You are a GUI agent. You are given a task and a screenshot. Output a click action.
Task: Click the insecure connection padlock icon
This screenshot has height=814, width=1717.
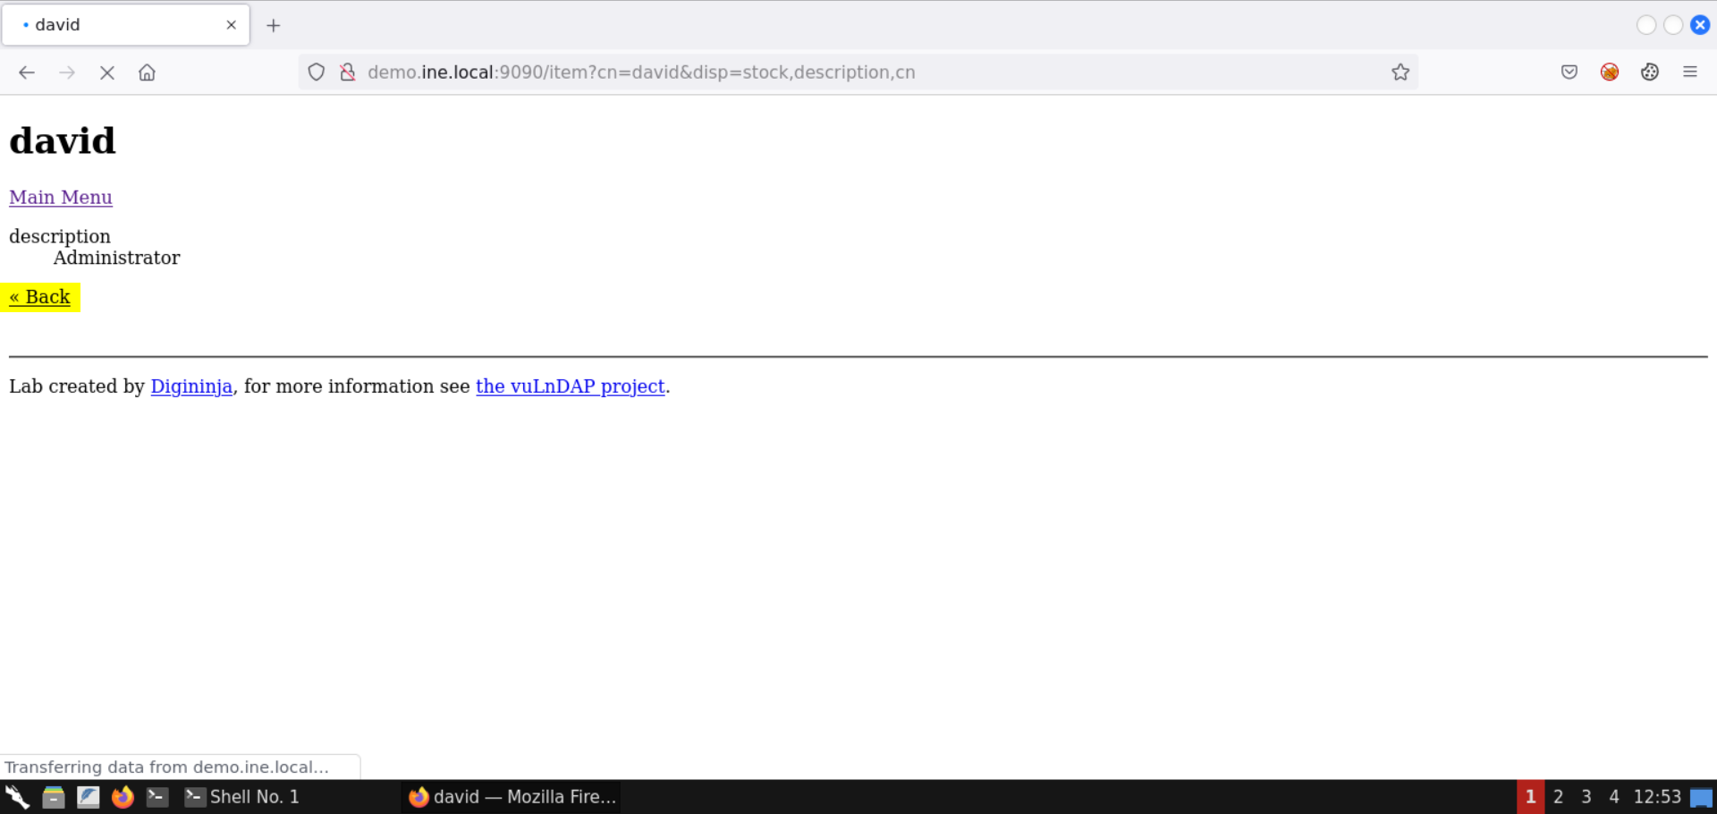pyautogui.click(x=348, y=72)
